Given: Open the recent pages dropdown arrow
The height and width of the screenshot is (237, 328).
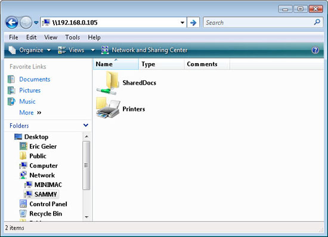Looking at the screenshot, I should click(36, 23).
